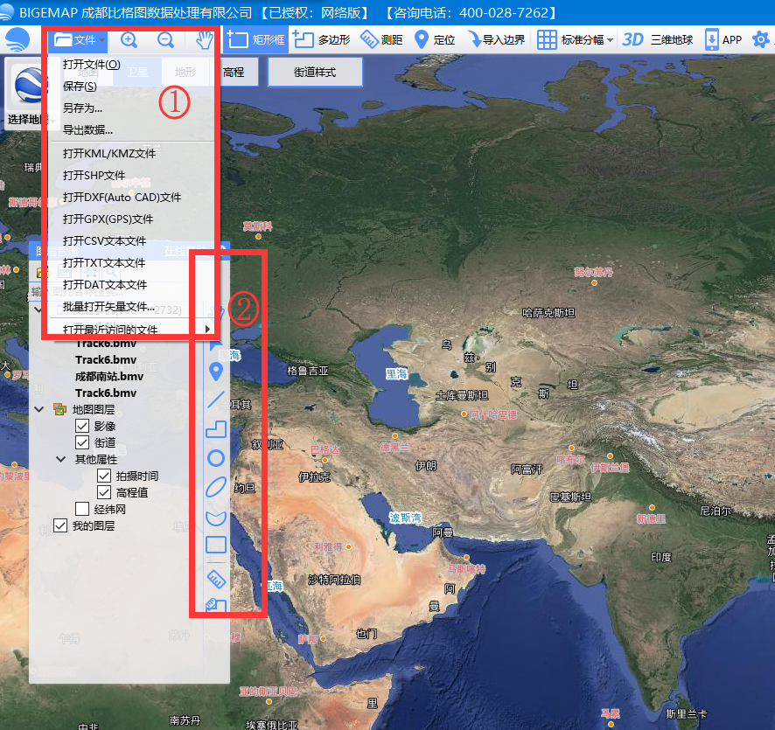Select the ellipse drawing tool
Image resolution: width=775 pixels, height=730 pixels.
216,487
